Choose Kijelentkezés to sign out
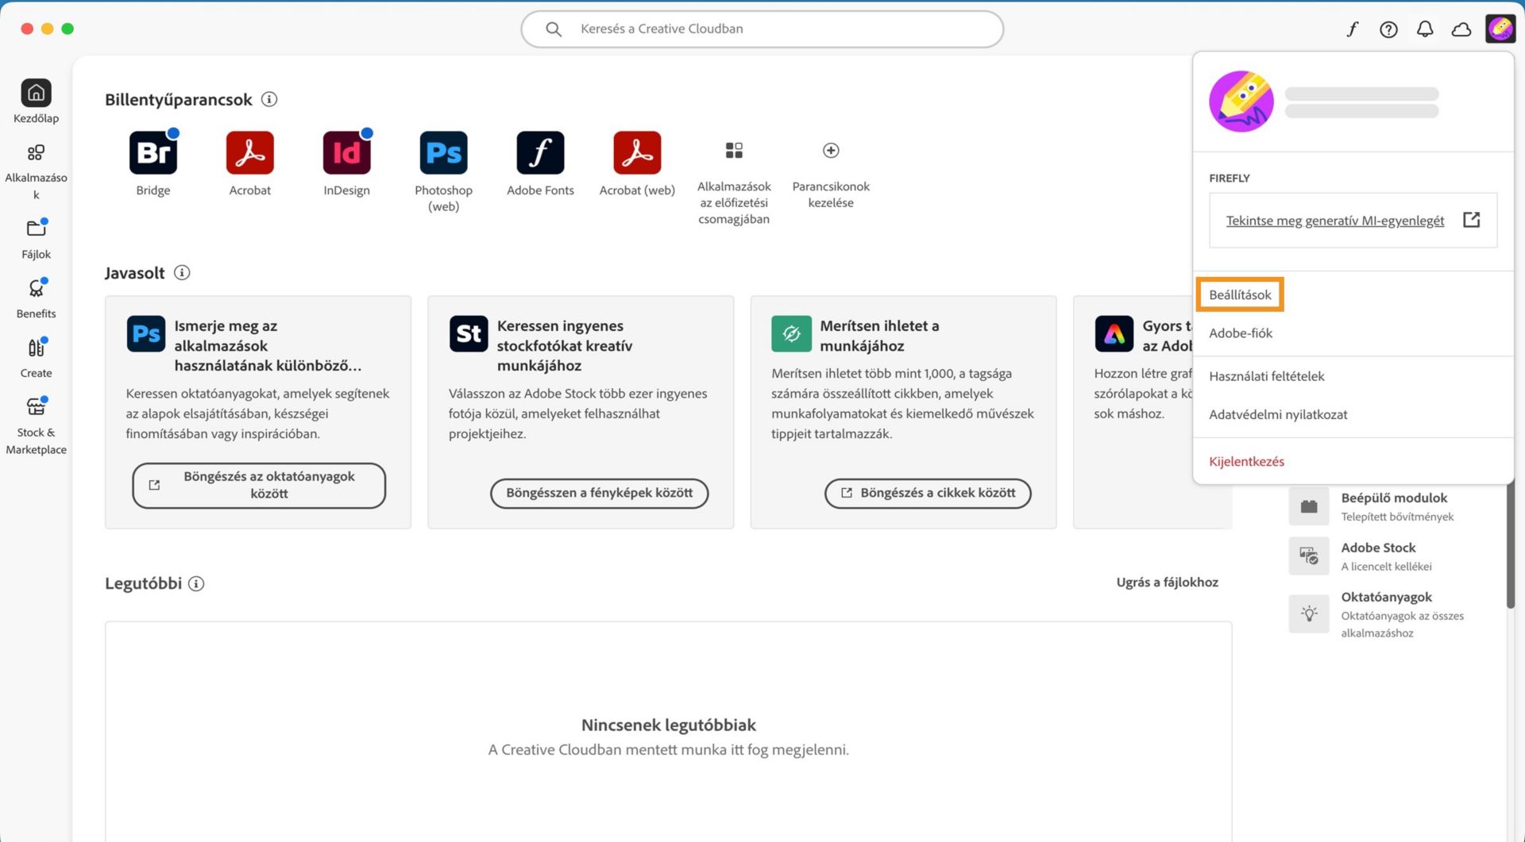This screenshot has height=842, width=1525. (1246, 461)
